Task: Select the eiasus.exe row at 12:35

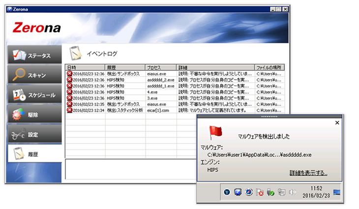Action: click(175, 104)
